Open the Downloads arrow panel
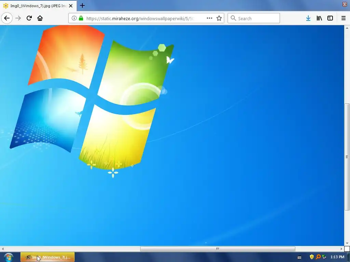This screenshot has width=350, height=262. [308, 18]
